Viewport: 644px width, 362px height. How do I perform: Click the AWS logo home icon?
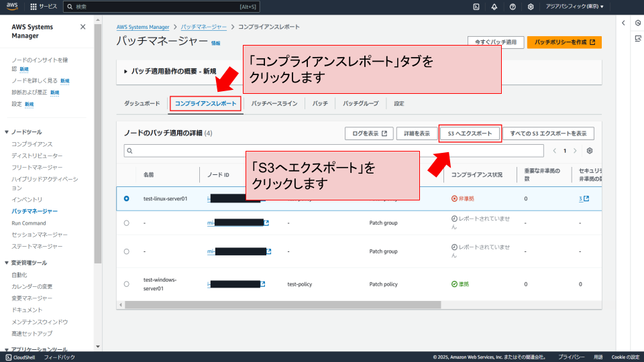point(13,7)
